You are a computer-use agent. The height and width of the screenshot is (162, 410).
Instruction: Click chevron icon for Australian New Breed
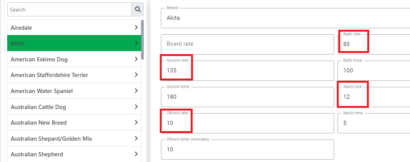[x=136, y=122]
